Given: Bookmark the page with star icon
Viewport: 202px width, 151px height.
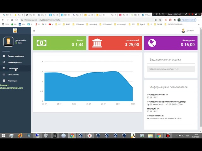Looking at the screenshot, I should 160,20.
